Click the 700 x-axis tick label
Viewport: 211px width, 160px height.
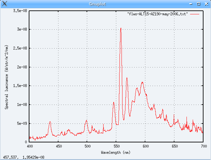(203, 147)
